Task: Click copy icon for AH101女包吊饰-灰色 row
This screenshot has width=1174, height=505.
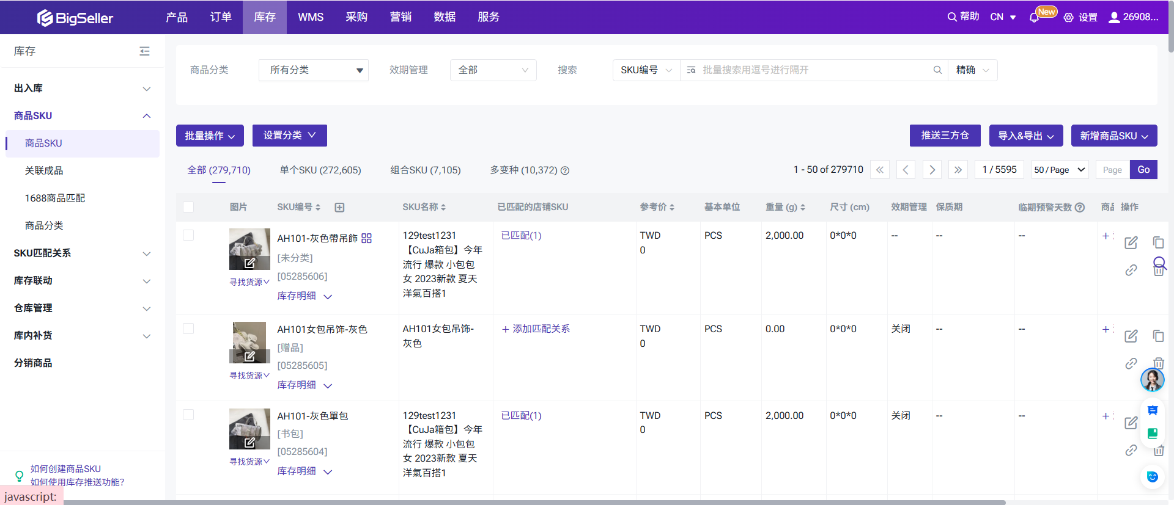Action: (1158, 336)
